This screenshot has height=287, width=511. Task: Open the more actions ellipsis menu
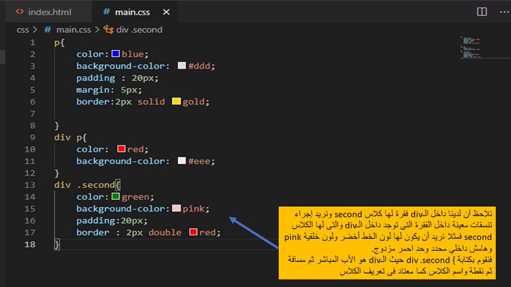[503, 11]
